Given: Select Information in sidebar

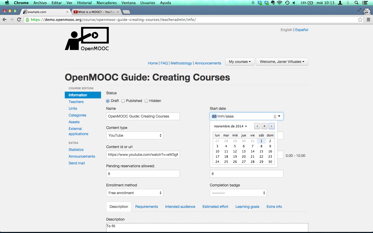Looking at the screenshot, I should (x=83, y=95).
